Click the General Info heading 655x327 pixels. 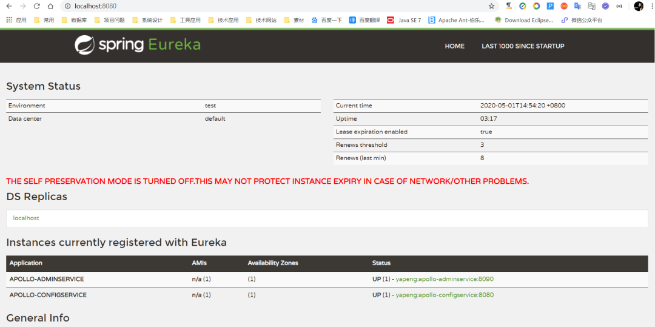tap(38, 317)
